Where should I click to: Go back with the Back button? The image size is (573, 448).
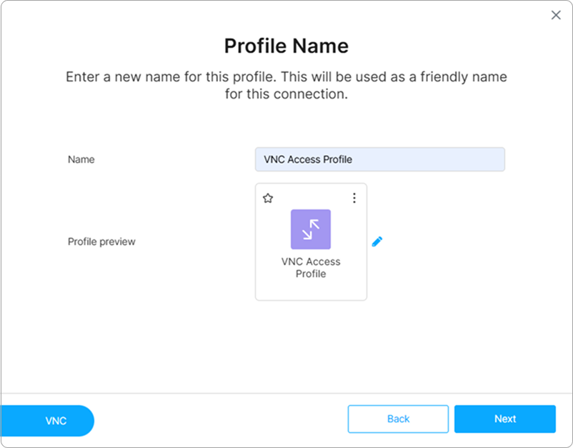(x=398, y=419)
